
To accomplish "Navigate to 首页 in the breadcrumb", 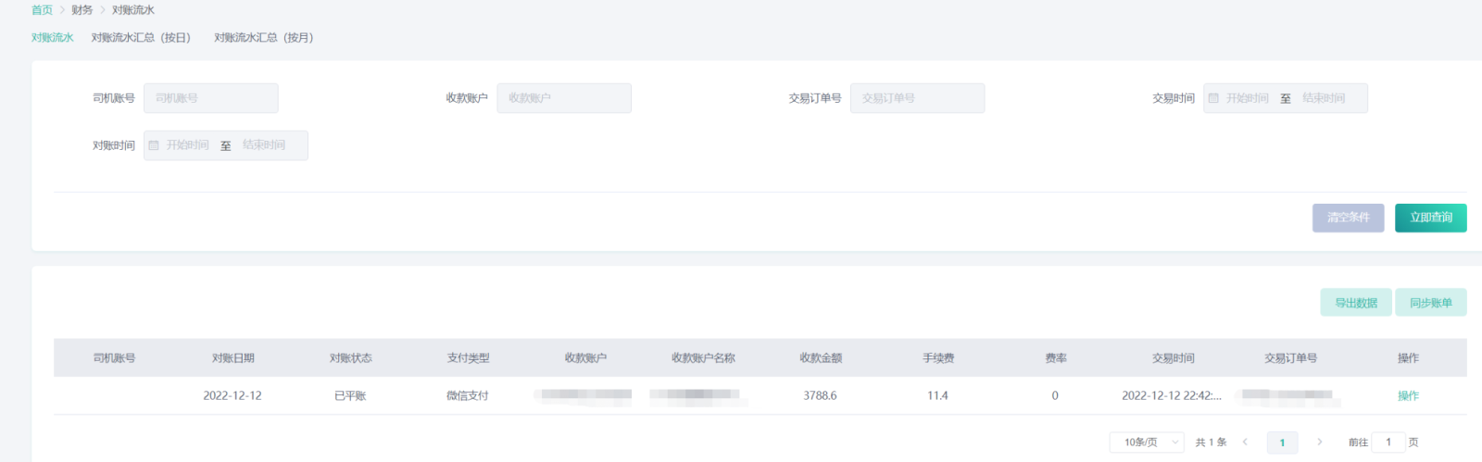I will point(42,10).
